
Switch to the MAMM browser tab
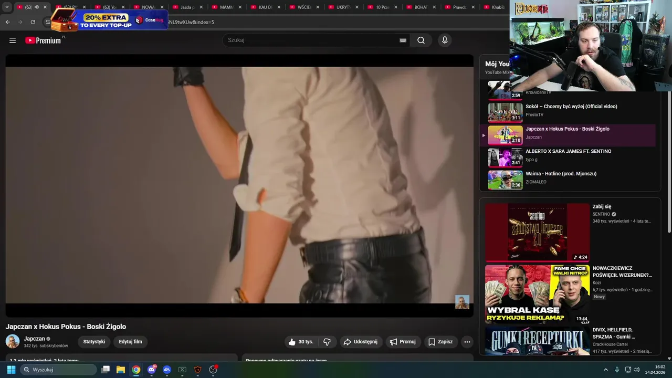point(226,7)
